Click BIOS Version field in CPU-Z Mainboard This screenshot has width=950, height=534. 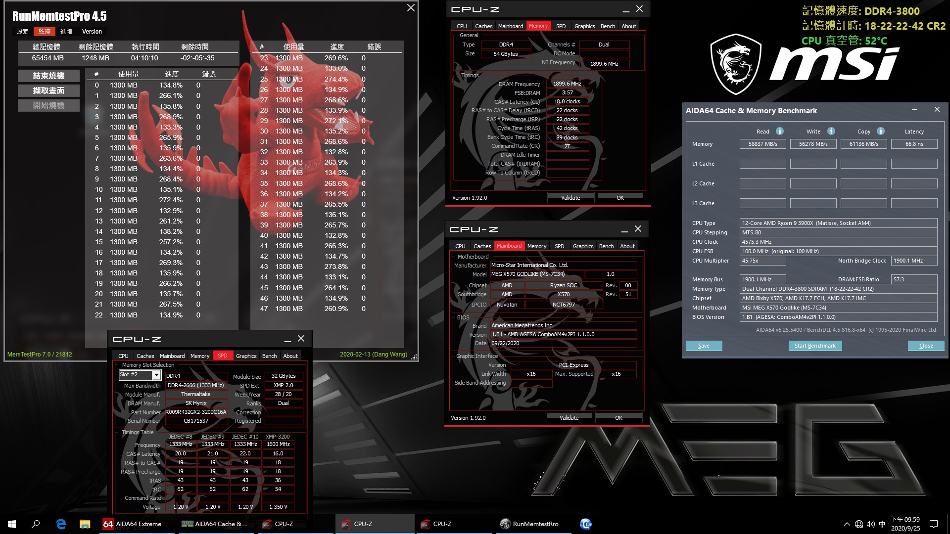(x=563, y=334)
